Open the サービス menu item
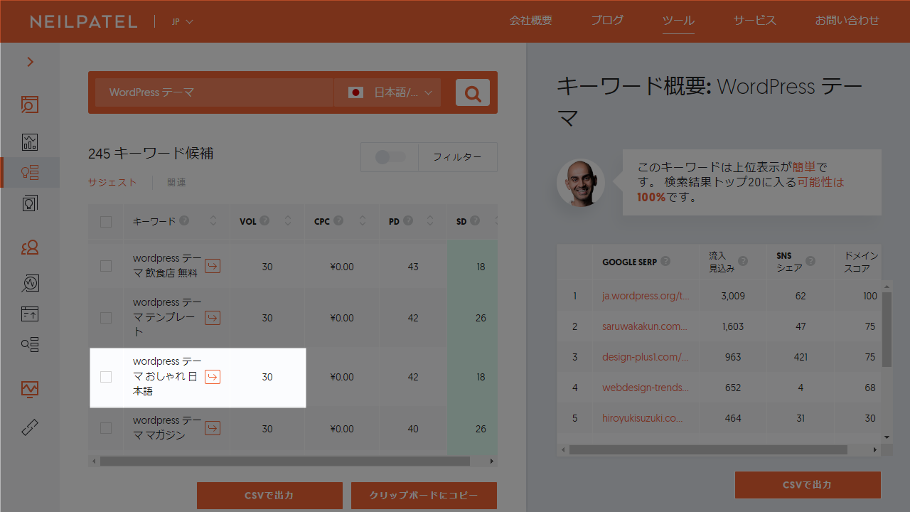The width and height of the screenshot is (910, 512). point(755,21)
